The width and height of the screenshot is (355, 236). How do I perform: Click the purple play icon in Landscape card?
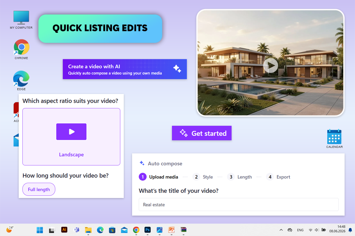(x=71, y=132)
